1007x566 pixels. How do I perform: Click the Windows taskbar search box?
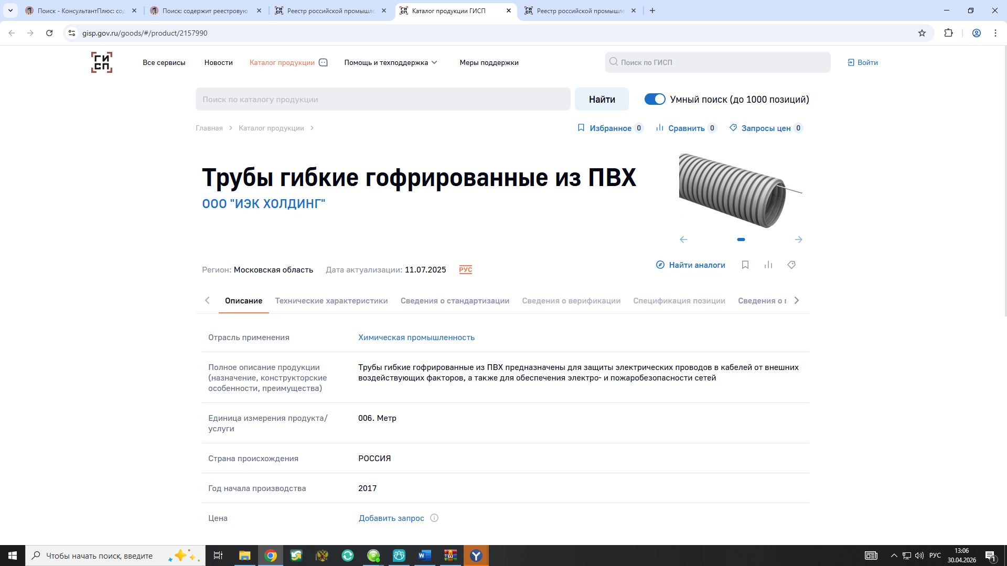(115, 556)
